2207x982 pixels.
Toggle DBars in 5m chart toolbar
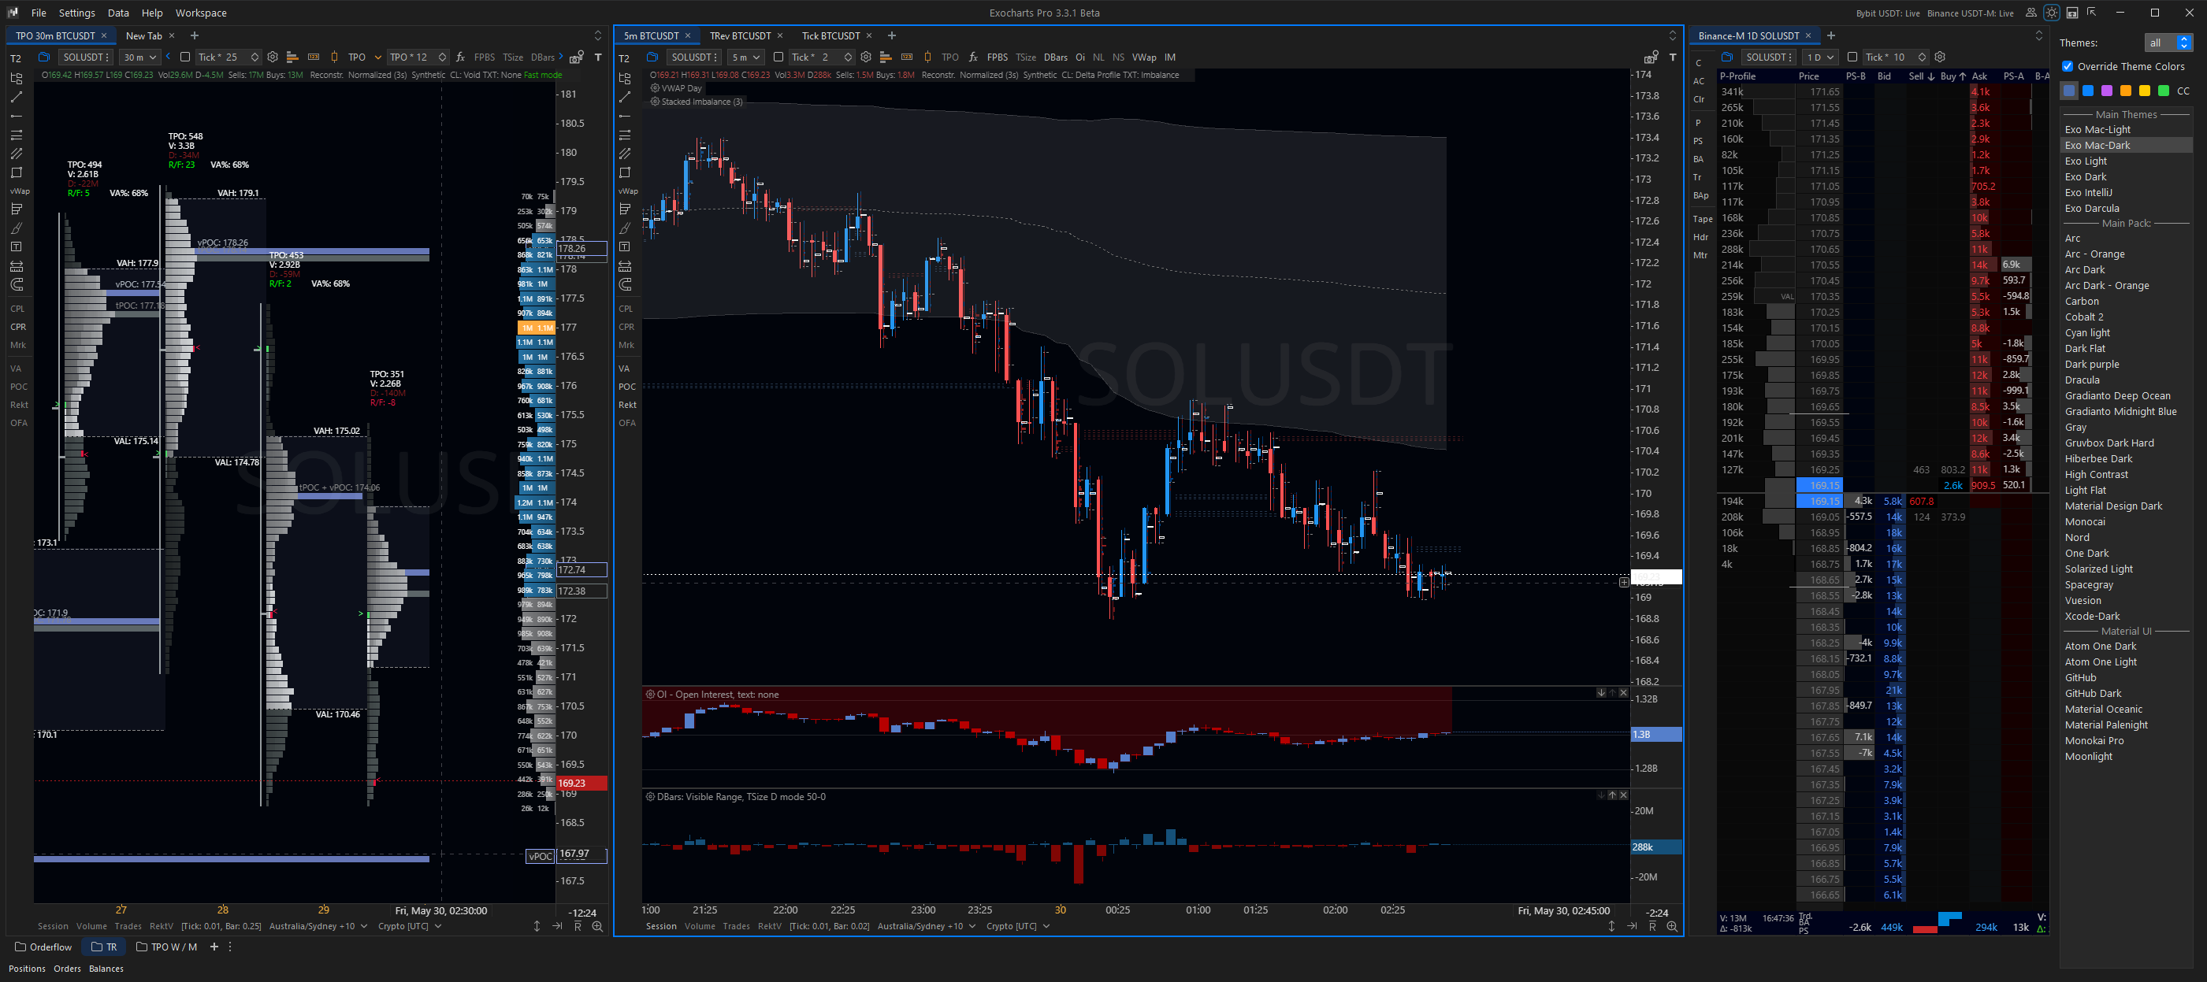[x=1056, y=57]
